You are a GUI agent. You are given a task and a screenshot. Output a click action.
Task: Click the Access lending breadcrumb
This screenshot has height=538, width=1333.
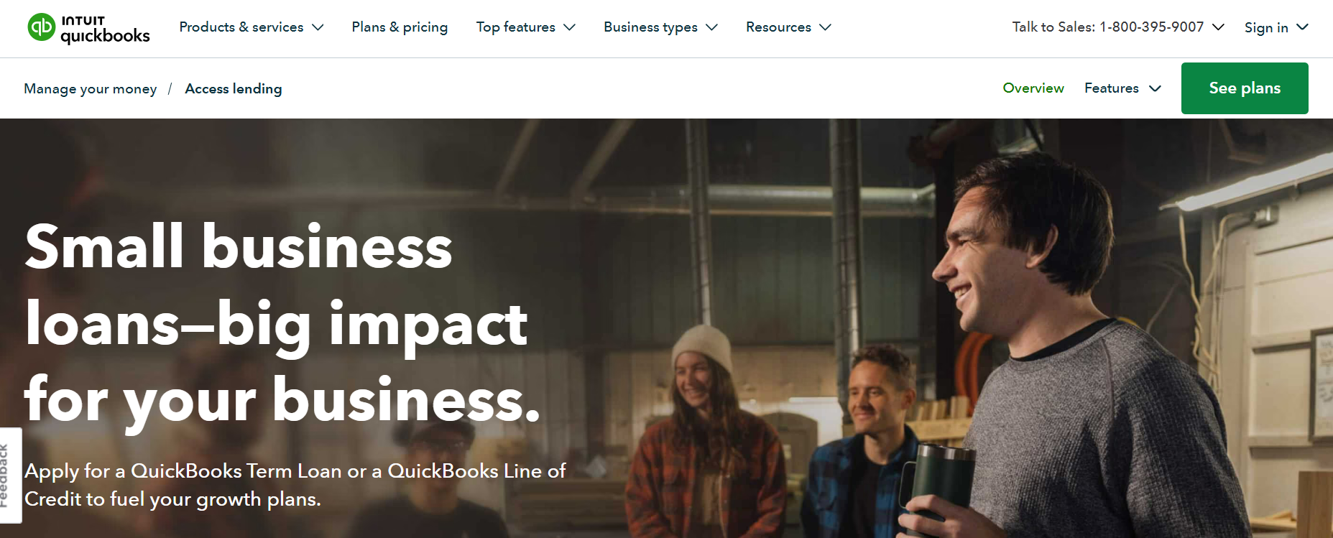pyautogui.click(x=233, y=89)
